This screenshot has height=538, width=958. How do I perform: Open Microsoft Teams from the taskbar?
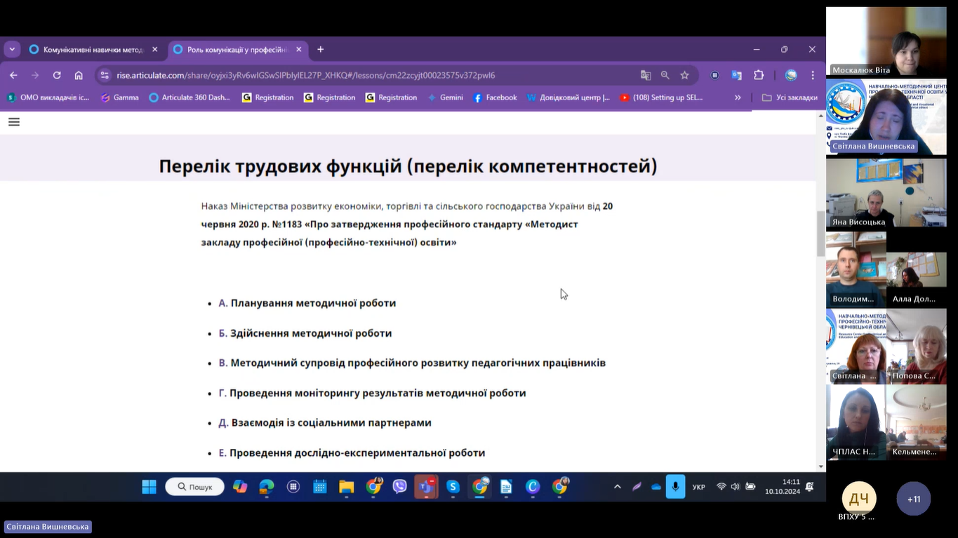pos(426,487)
